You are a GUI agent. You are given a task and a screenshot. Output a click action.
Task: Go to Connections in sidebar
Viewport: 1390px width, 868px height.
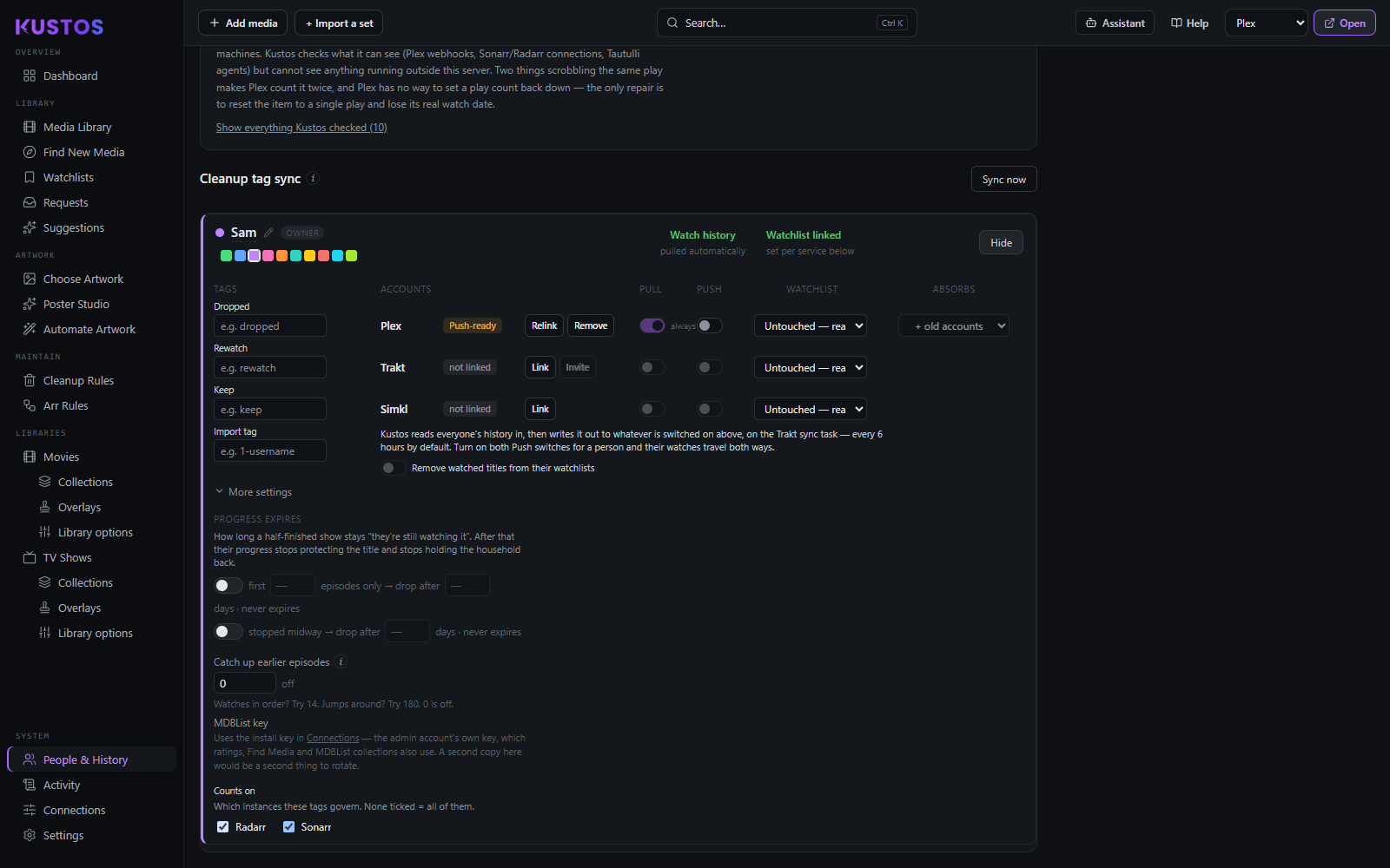tap(92, 810)
